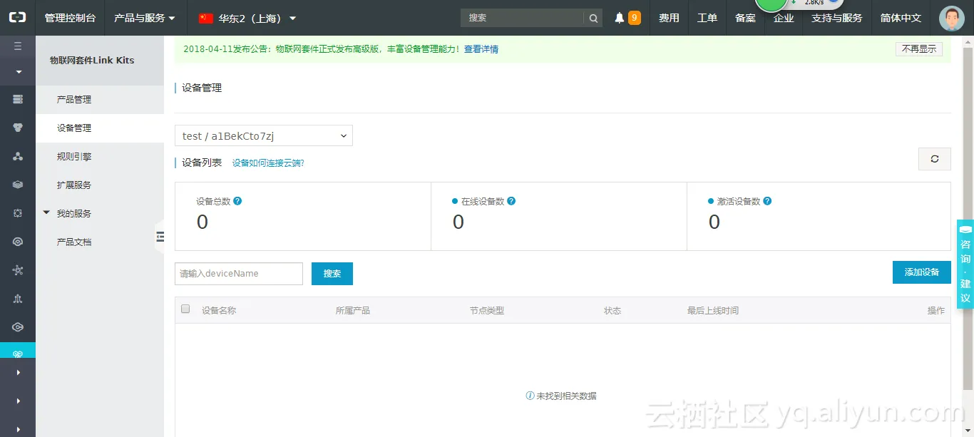
Task: Toggle the hamburger menu icon in left sidebar
Action: (18, 46)
